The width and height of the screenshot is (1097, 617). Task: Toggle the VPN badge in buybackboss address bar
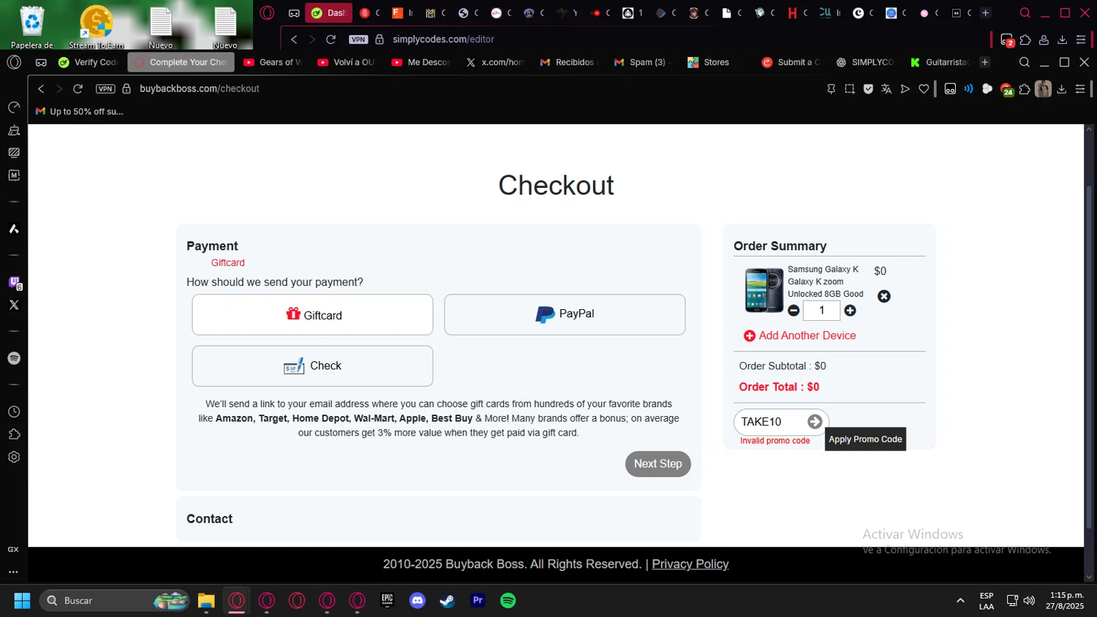pos(105,88)
